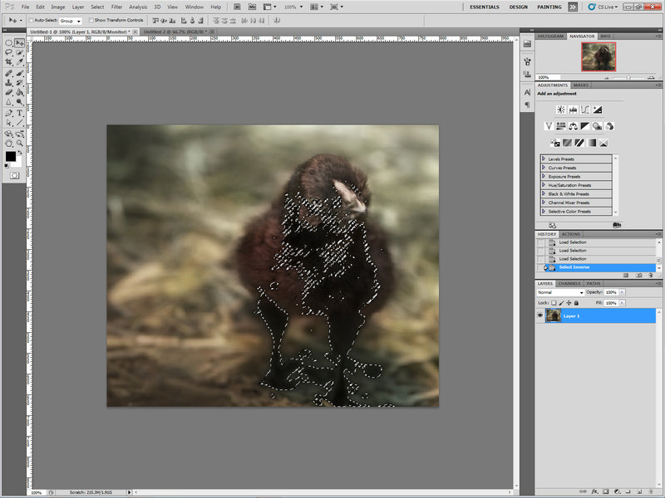The width and height of the screenshot is (665, 498).
Task: Swap foreground and background colors
Action: (19, 153)
